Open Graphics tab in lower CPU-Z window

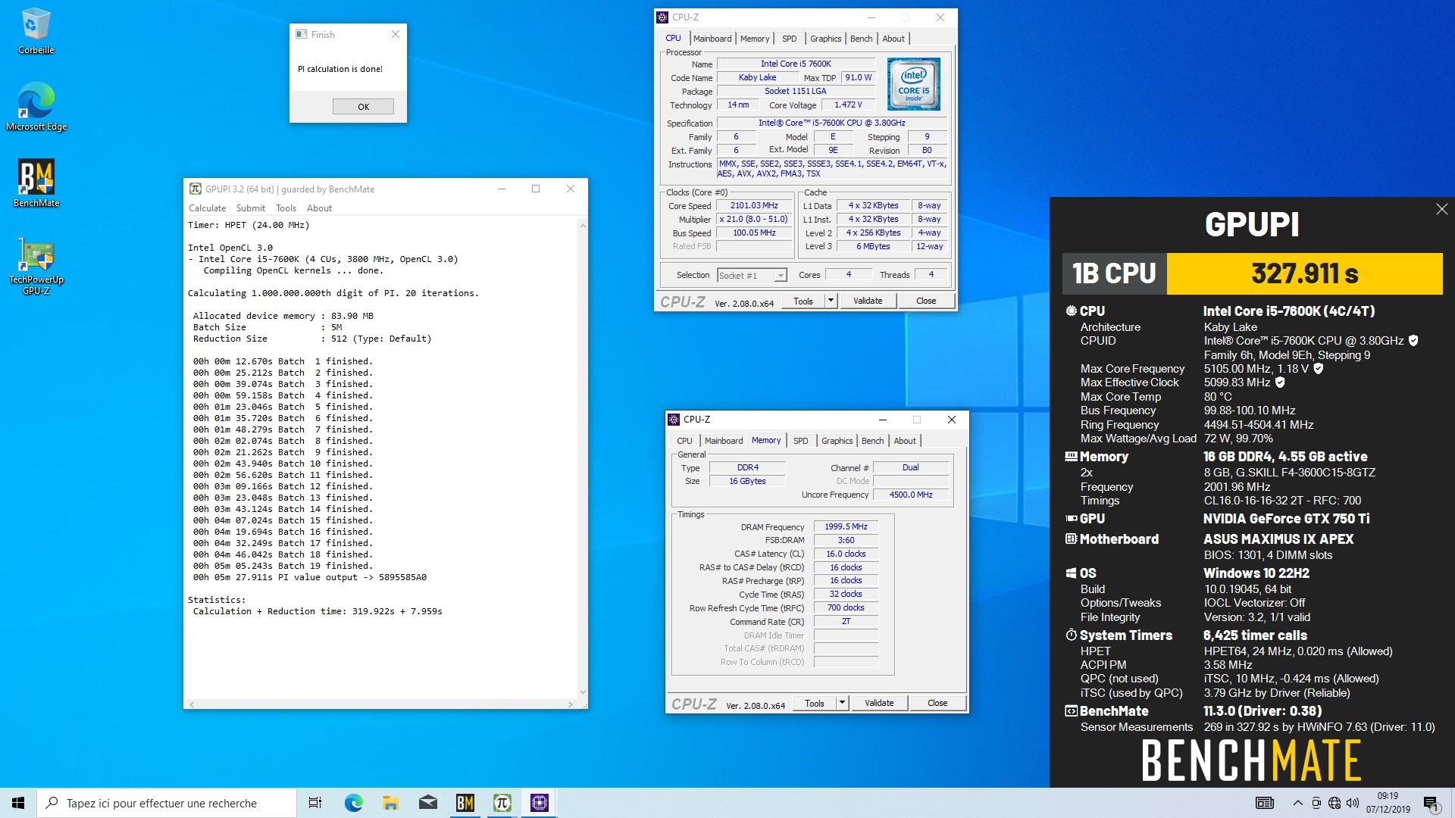[837, 441]
